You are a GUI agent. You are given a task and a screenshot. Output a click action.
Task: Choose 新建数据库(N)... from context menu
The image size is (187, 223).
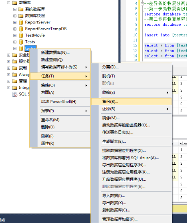pos(60,53)
